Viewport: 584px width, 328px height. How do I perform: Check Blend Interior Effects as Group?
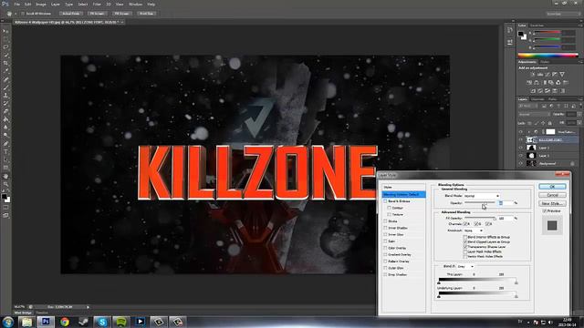click(465, 237)
